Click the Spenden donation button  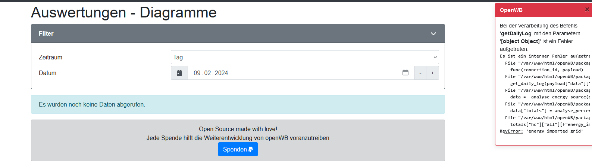click(x=238, y=149)
